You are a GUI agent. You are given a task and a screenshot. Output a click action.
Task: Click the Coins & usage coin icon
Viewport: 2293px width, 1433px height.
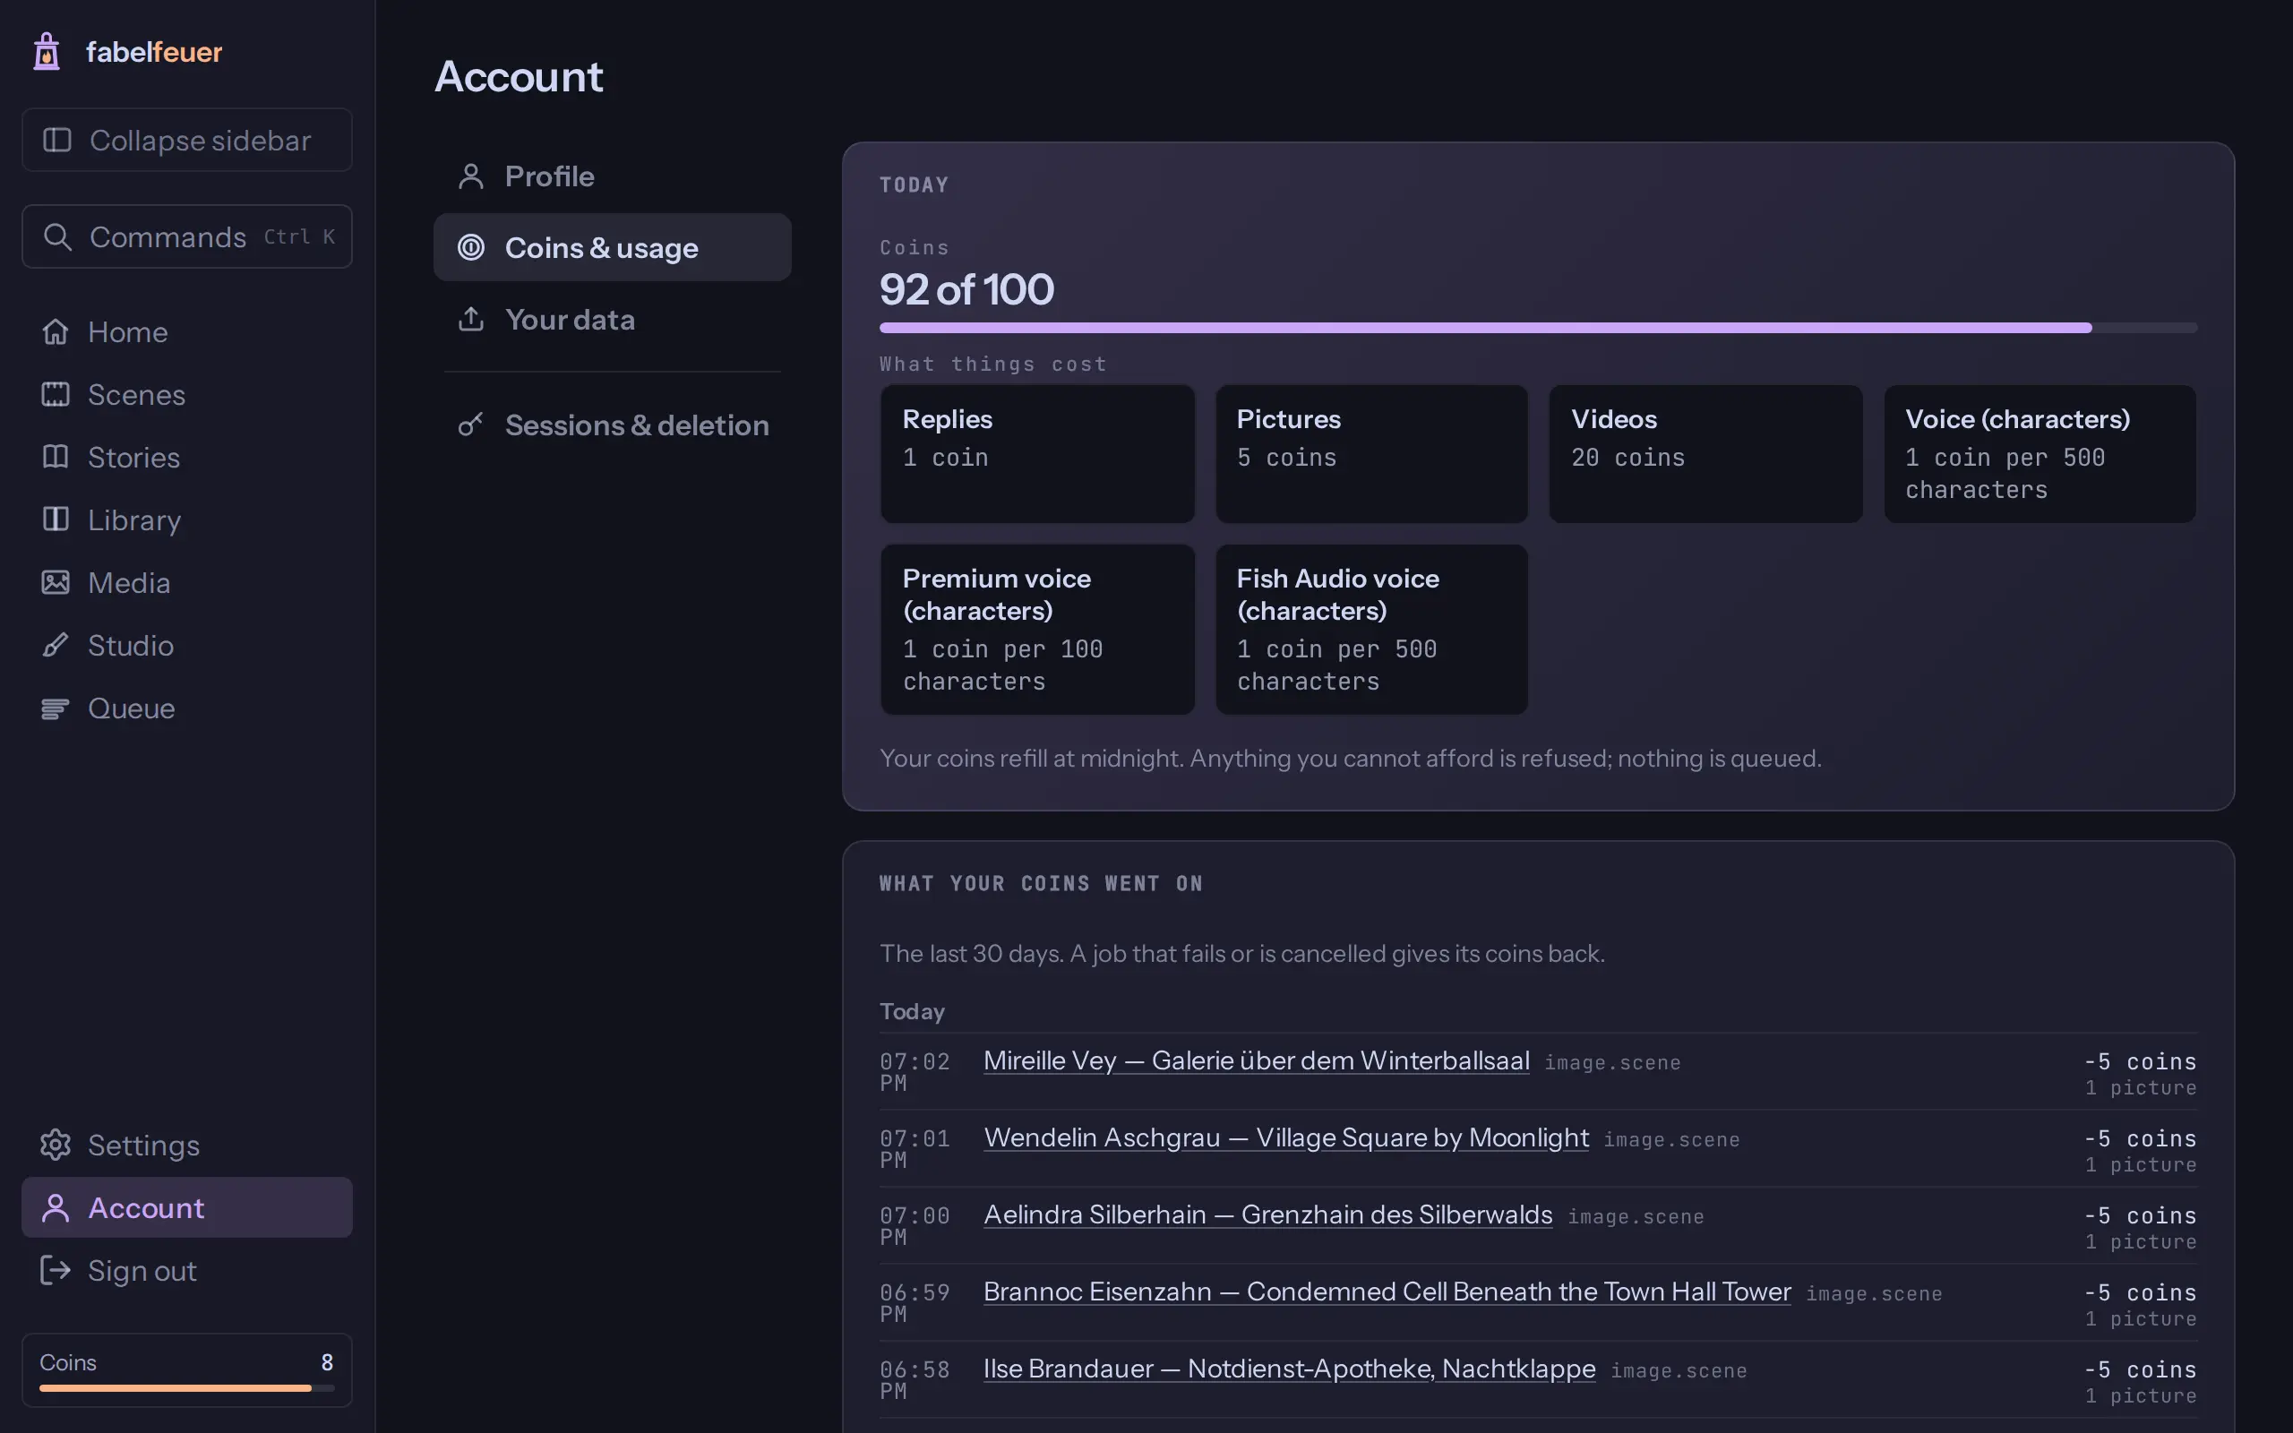(471, 247)
